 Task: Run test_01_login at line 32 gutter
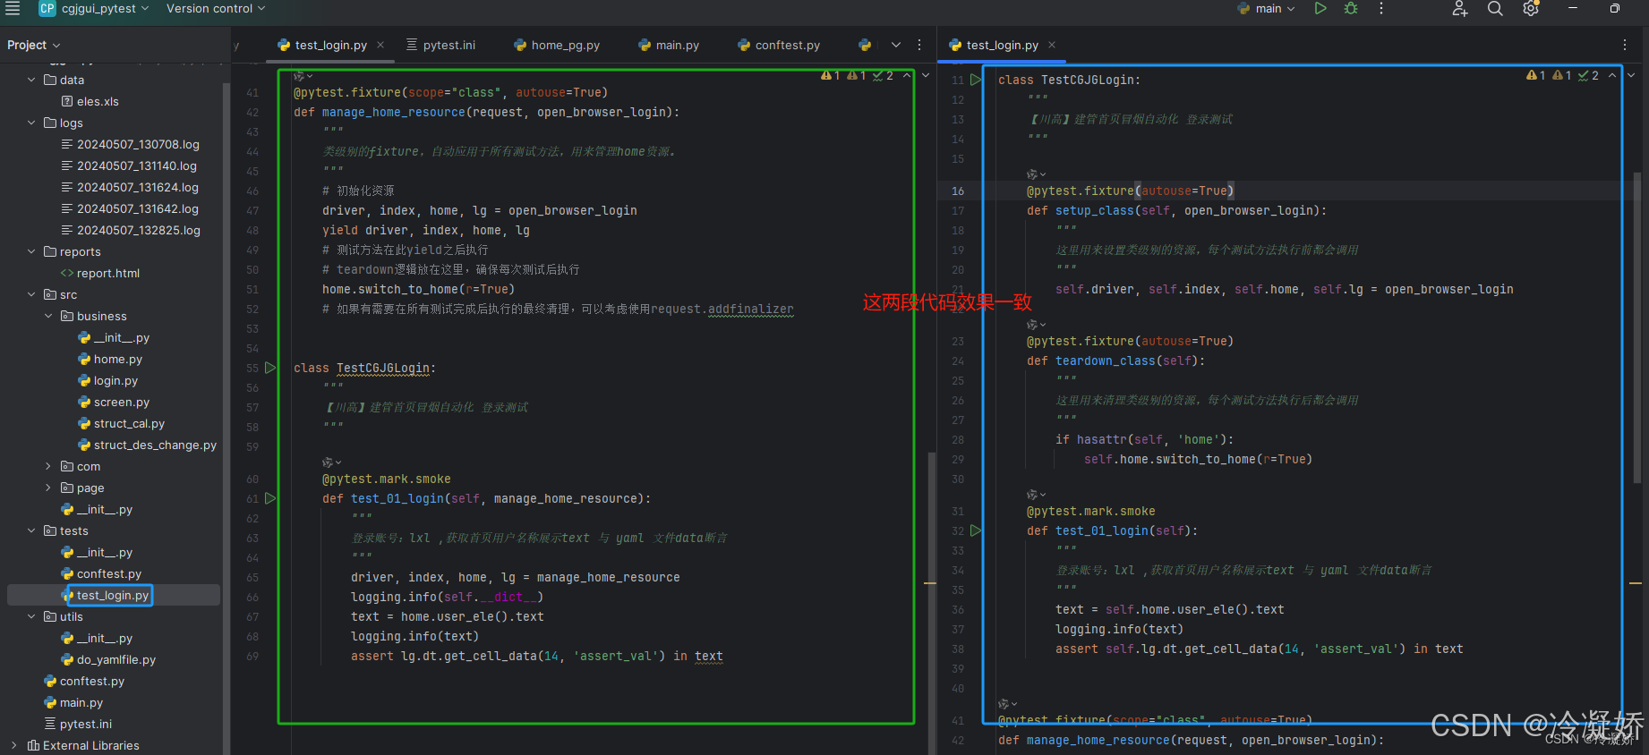(x=976, y=530)
